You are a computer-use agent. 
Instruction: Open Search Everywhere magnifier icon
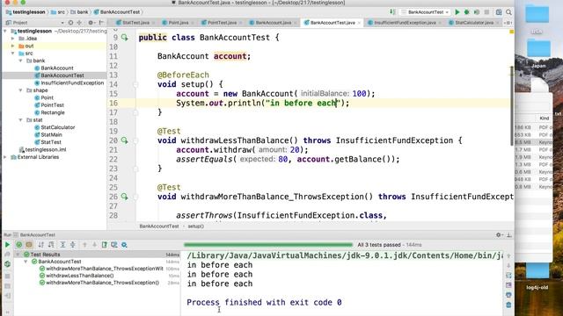508,12
